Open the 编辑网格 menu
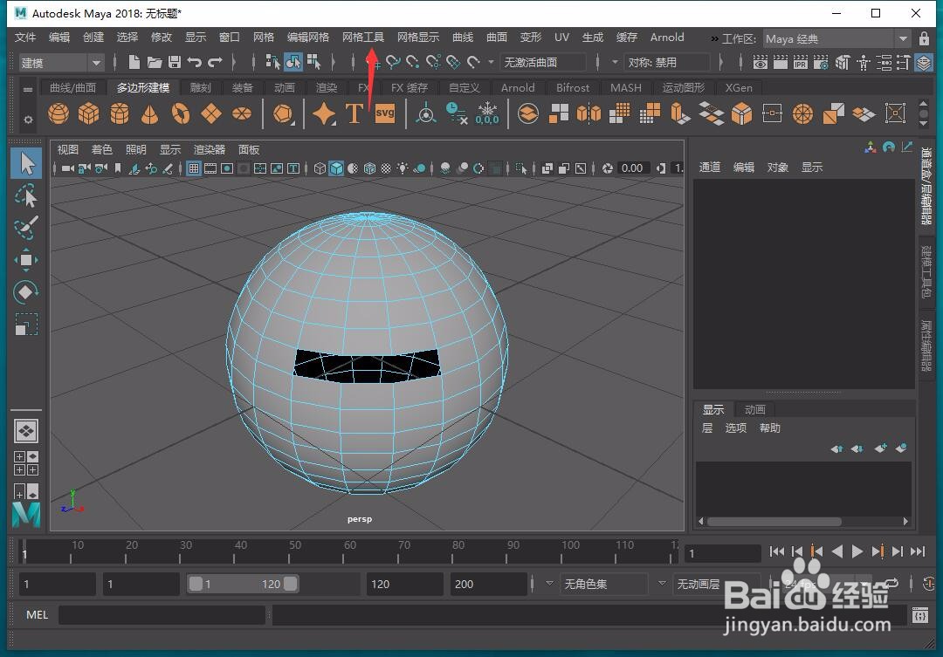 [308, 37]
